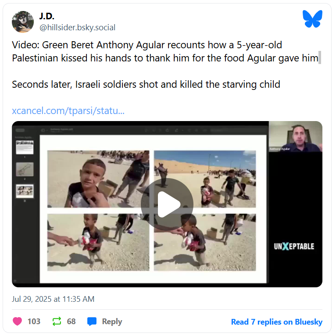Repost using the green arrows icon

click(57, 321)
